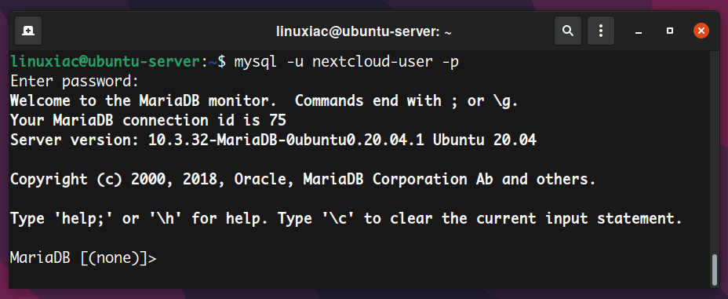
Task: Maximize the terminal window
Action: 669,31
